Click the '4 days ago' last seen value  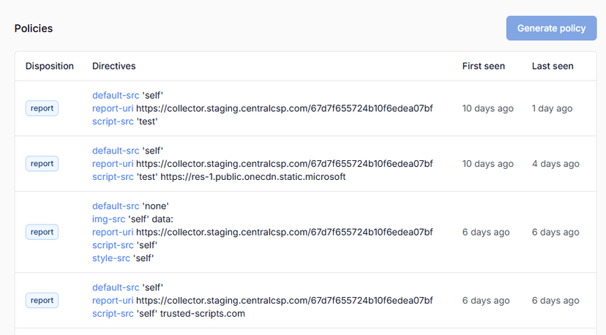(555, 164)
